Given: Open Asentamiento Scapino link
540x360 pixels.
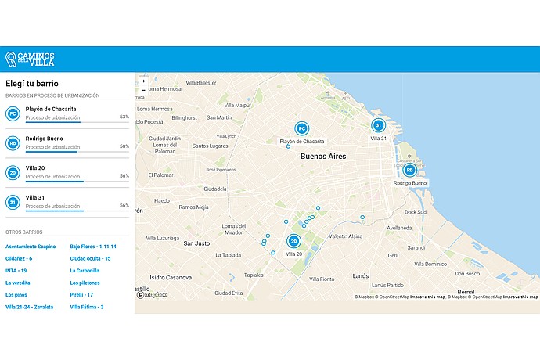Looking at the screenshot, I should coord(31,247).
